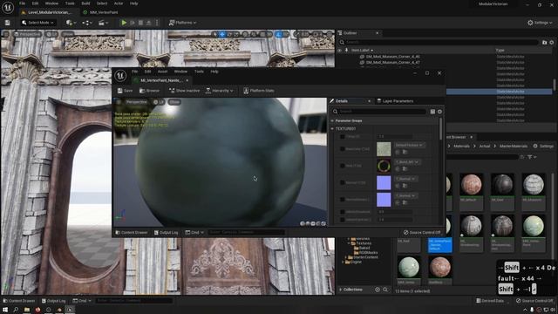
Task: Open material preview Perspective view options
Action: coord(136,102)
